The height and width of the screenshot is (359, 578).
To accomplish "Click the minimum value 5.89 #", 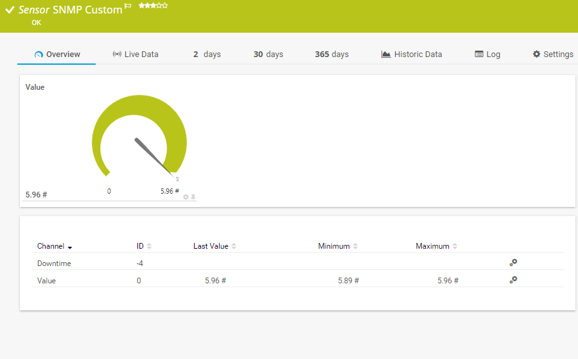I will (x=348, y=281).
